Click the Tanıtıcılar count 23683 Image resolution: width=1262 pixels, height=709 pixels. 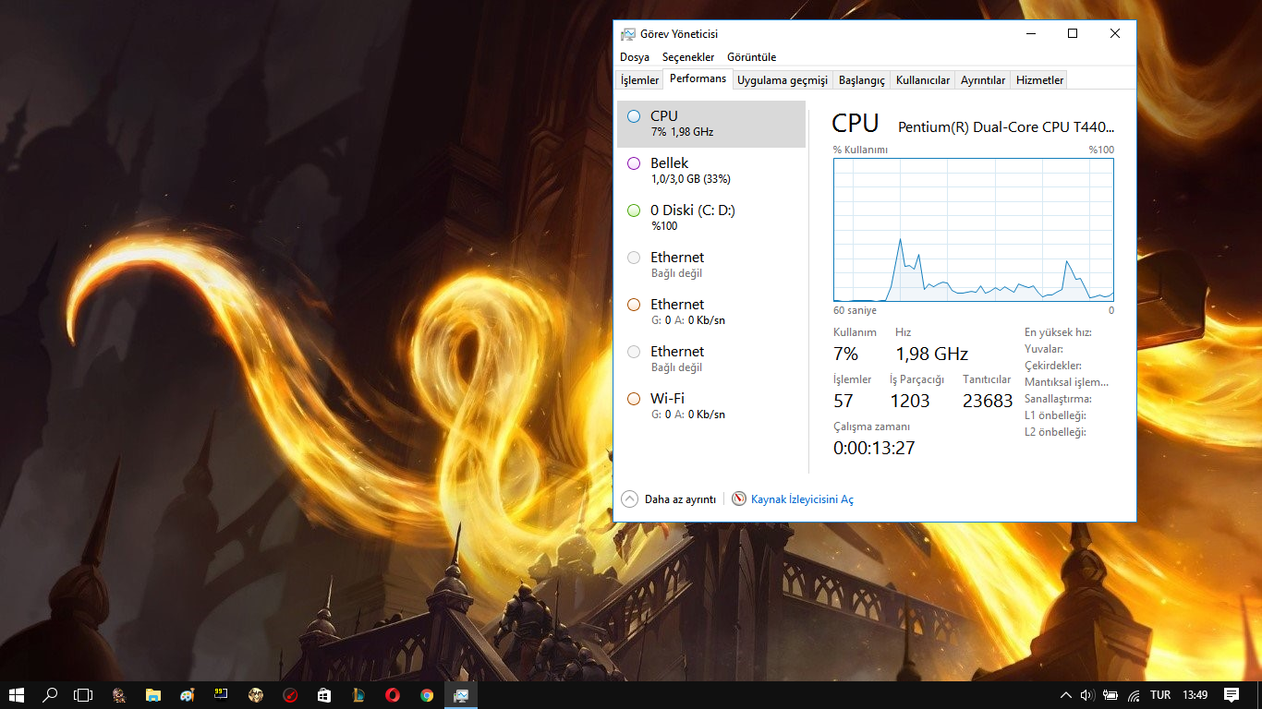tap(988, 401)
